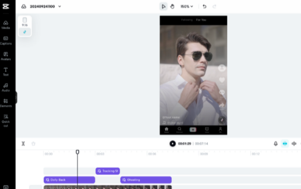
Task: Open the Captions panel
Action: click(6, 41)
